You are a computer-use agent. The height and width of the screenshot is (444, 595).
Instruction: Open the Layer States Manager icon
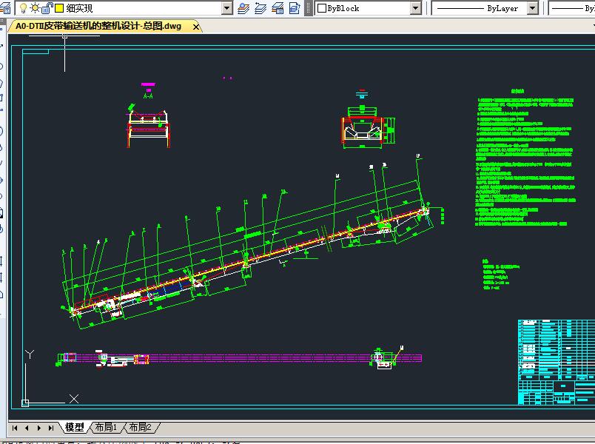[278, 8]
